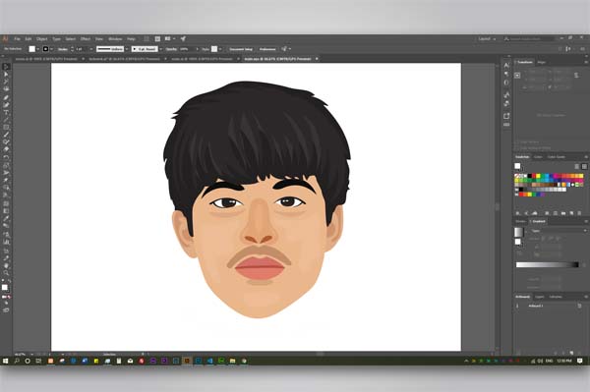This screenshot has width=590, height=392.
Task: Select the Free Transform tool
Action: (x=6, y=181)
